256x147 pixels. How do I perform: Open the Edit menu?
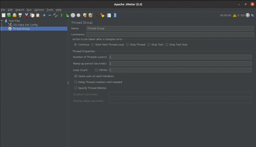[10, 10]
